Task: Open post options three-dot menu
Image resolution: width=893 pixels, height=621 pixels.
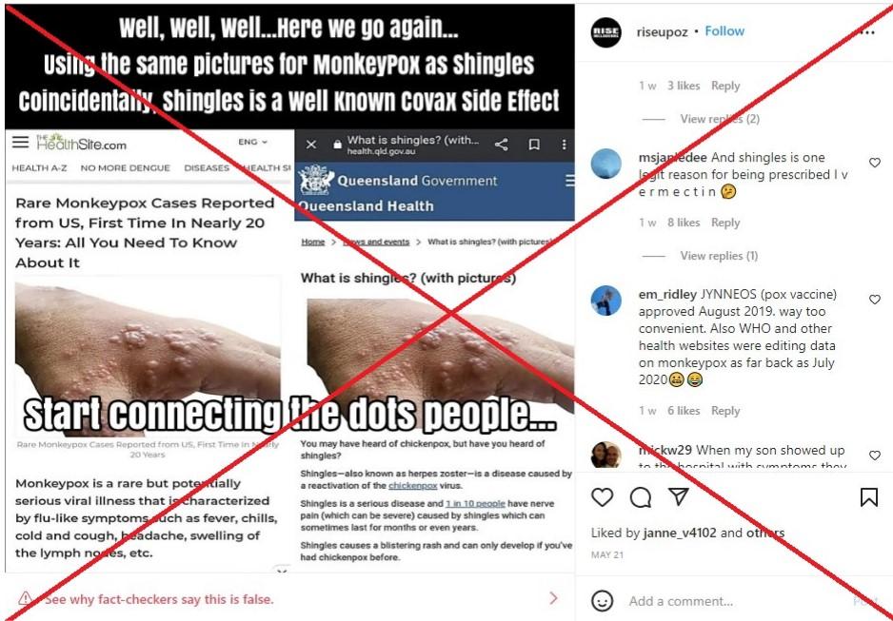Action: tap(868, 32)
